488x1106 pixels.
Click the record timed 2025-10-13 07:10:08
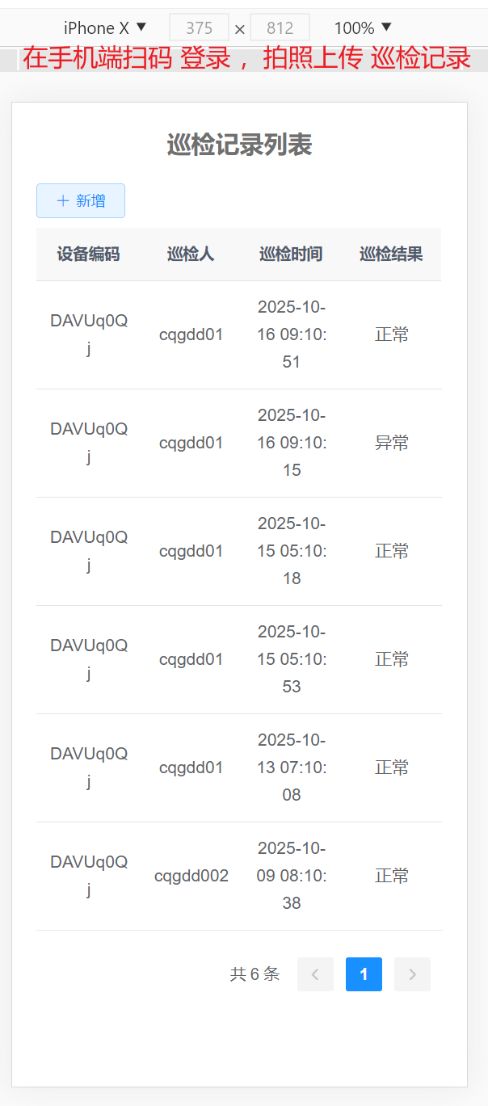click(x=292, y=767)
